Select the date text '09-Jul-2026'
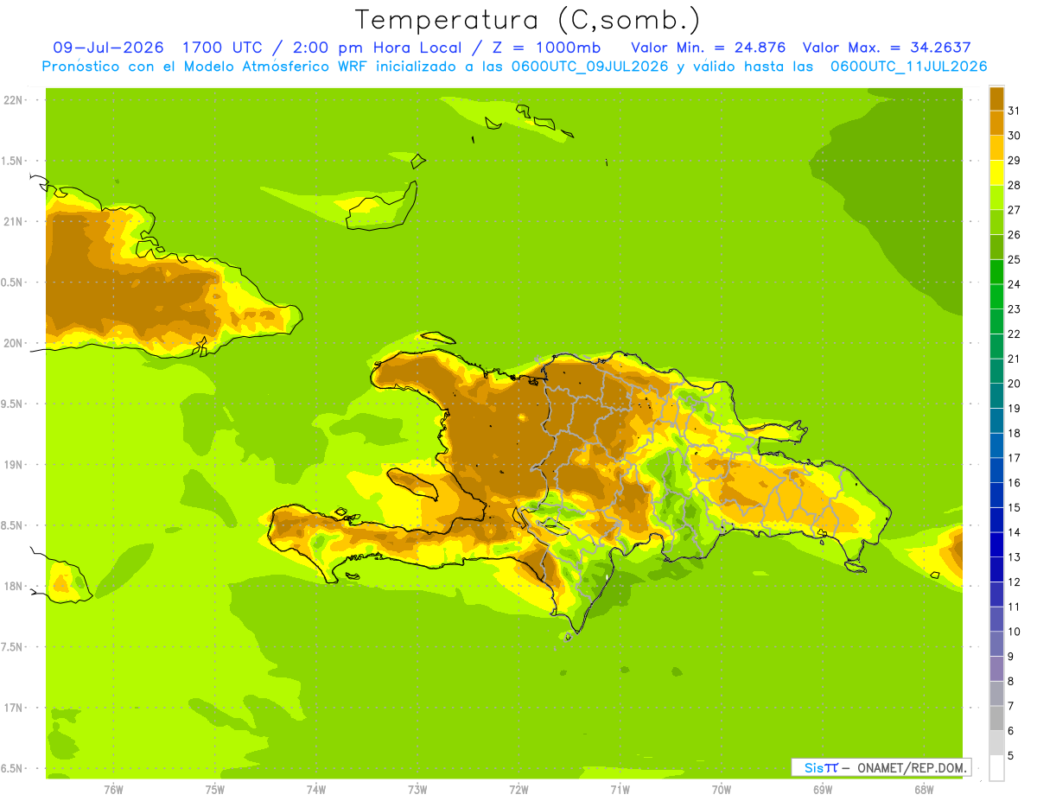The width and height of the screenshot is (1037, 801). click(111, 48)
